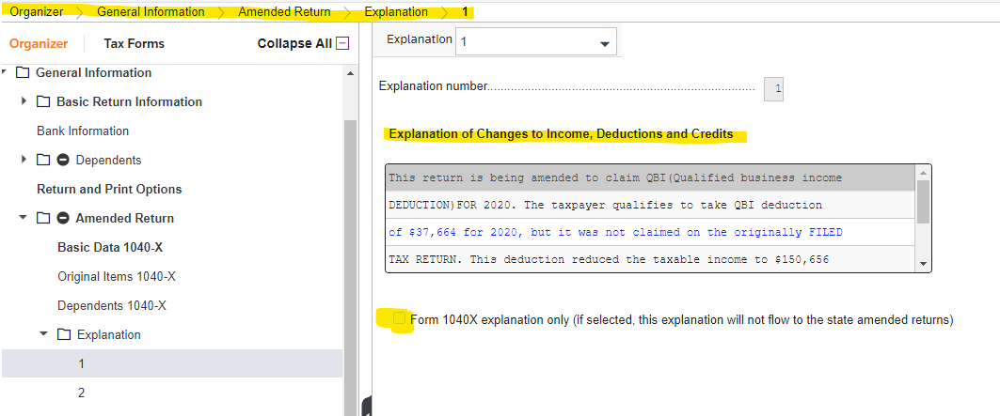This screenshot has width=1000, height=416.
Task: Collapse the Explanation tree arrow
Action: (44, 333)
